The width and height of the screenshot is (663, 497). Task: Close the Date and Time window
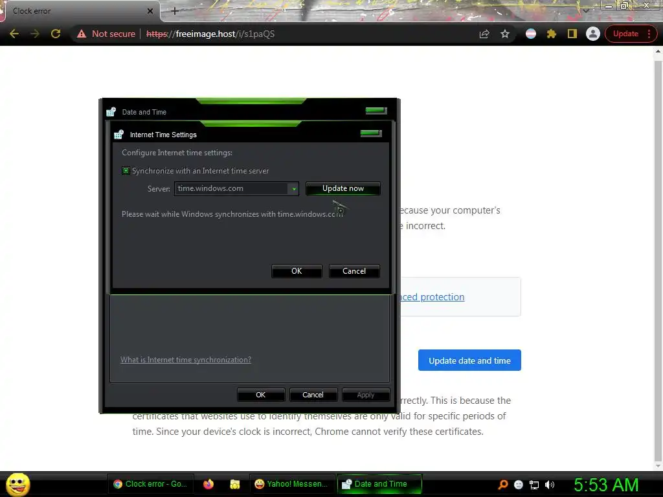[x=376, y=111]
